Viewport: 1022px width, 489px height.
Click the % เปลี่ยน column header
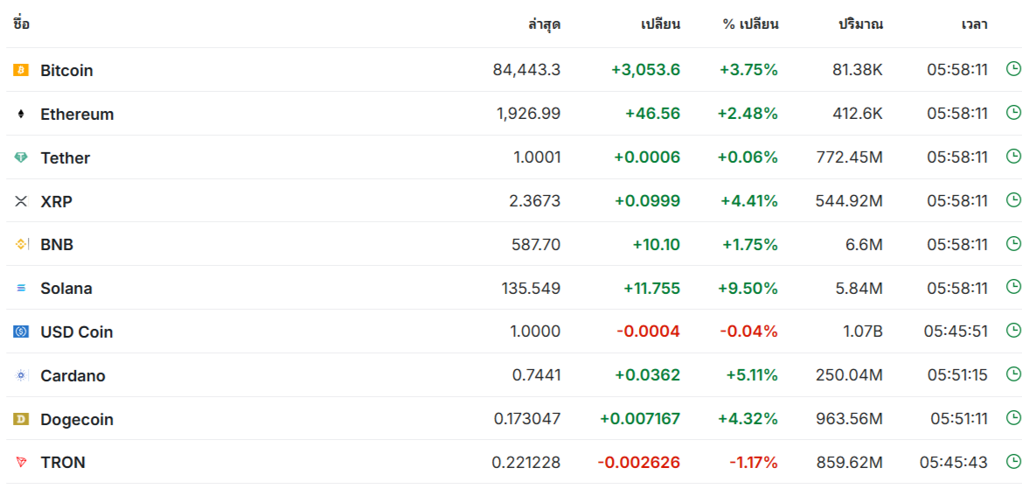click(750, 24)
